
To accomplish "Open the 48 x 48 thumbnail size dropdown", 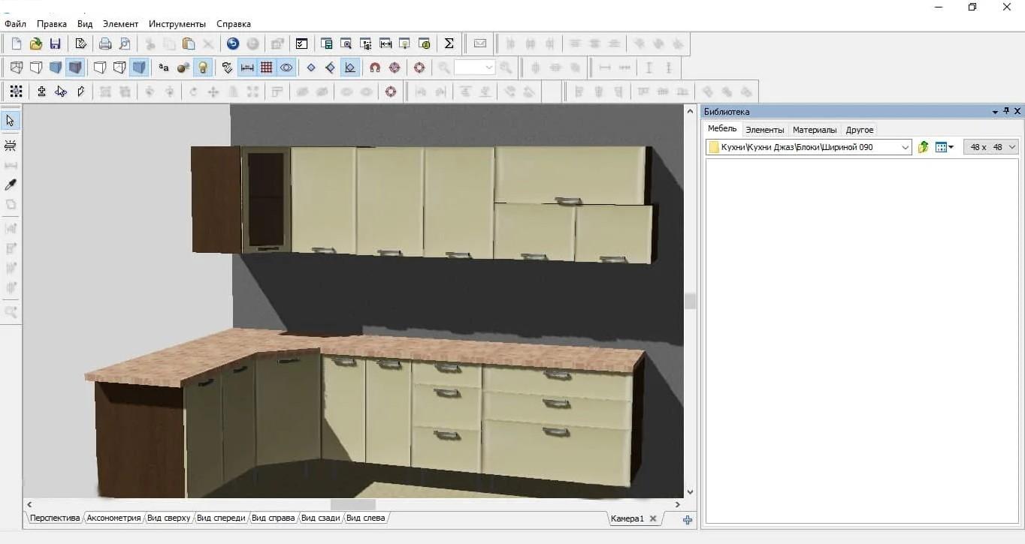I will (x=991, y=147).
